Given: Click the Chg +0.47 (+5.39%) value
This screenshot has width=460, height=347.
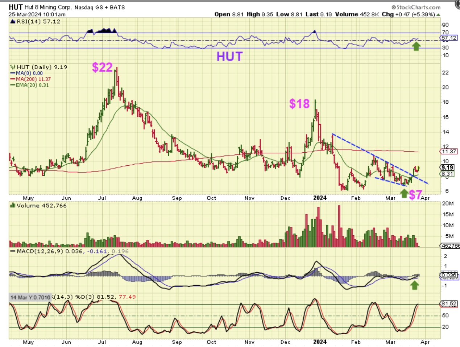Looking at the screenshot, I should point(409,15).
